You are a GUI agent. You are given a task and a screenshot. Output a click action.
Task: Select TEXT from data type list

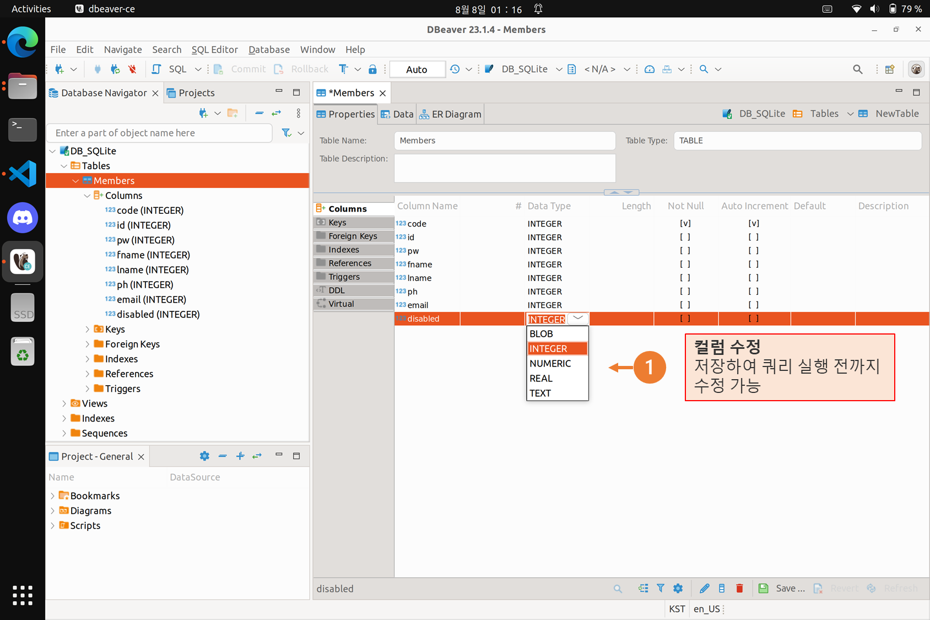click(x=557, y=393)
